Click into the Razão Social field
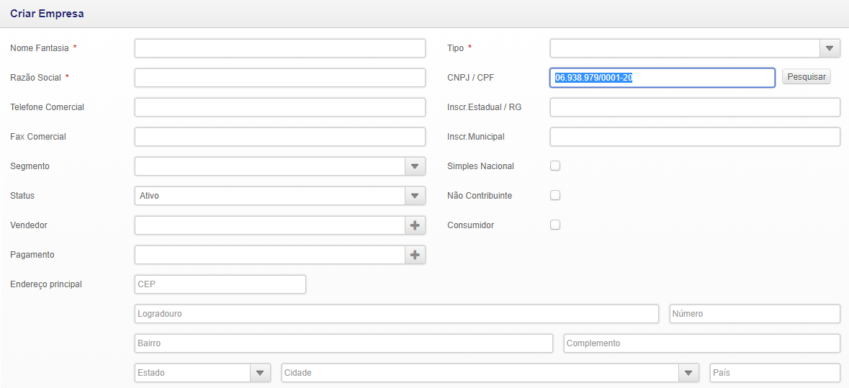 click(280, 77)
